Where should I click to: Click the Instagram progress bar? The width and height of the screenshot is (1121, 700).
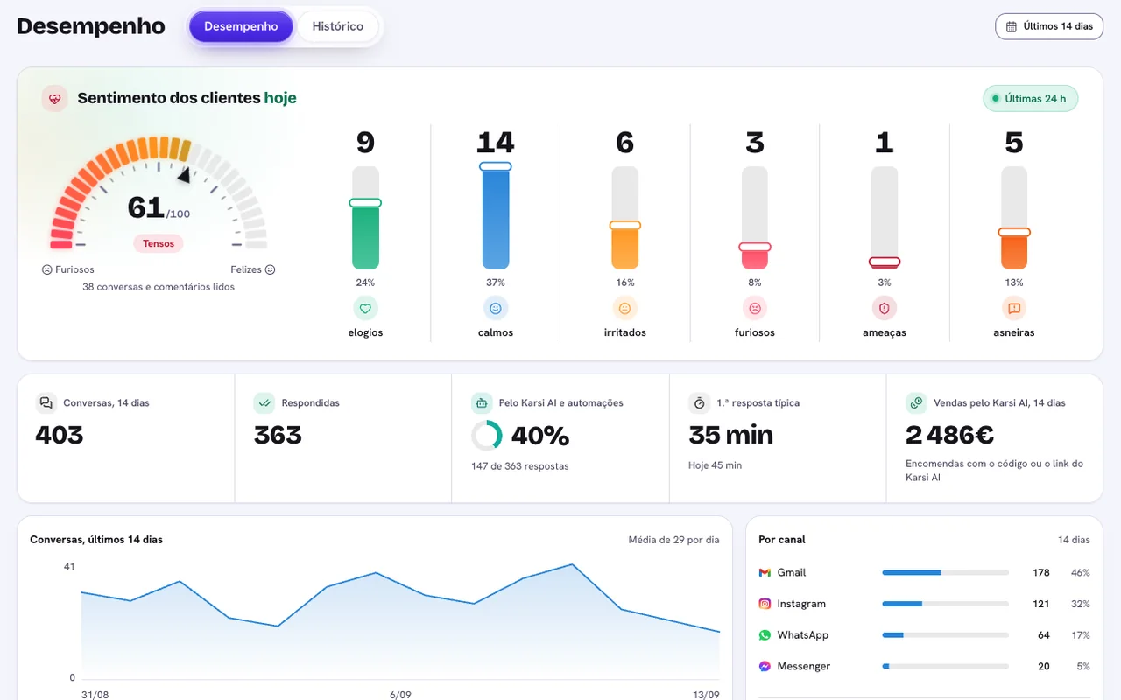[945, 604]
